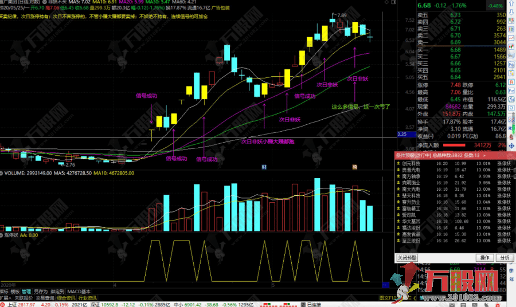Click the up arrow icon in right sidebar
This screenshot has width=516, height=307.
pyautogui.click(x=511, y=3)
